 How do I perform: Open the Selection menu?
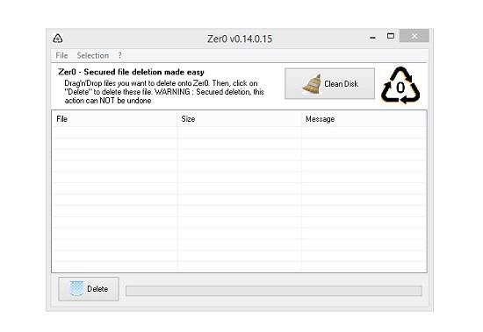[x=93, y=56]
